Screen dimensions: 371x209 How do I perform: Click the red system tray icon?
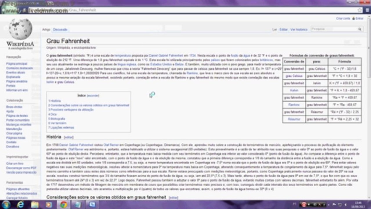pos(303,204)
